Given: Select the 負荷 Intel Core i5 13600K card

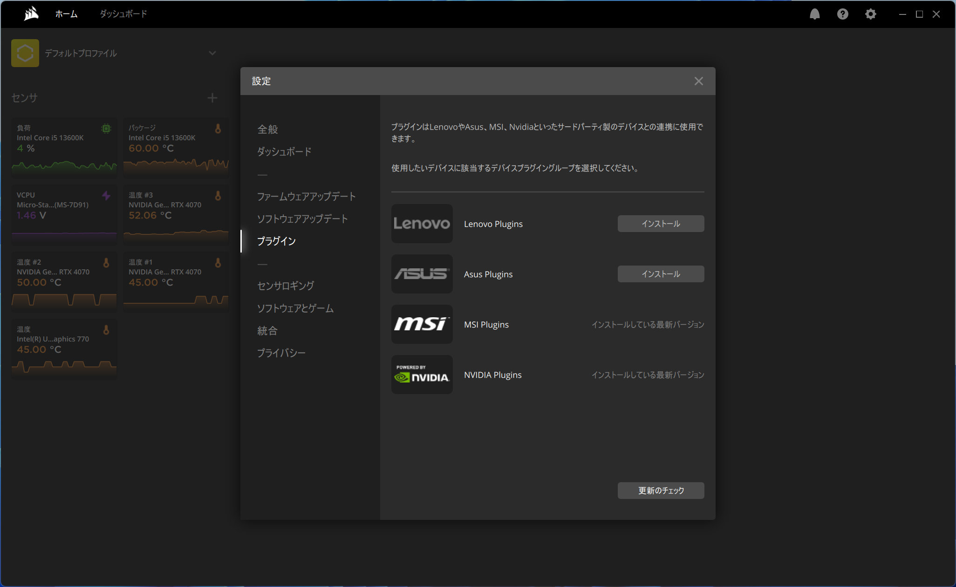Looking at the screenshot, I should pos(64,147).
